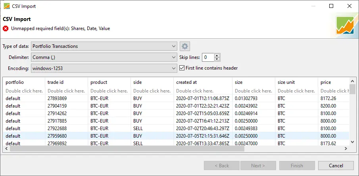Click the horizontal scroll right arrow
Image resolution: width=359 pixels, height=176 pixels.
tap(346, 149)
